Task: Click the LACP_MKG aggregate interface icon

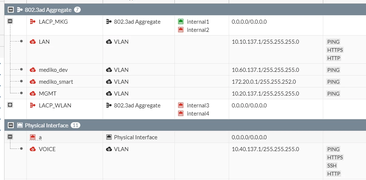Action: [x=33, y=22]
